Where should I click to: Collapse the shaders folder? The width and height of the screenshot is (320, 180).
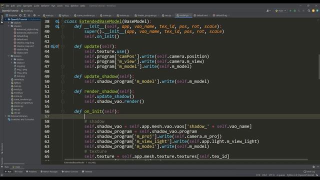coord(9,26)
